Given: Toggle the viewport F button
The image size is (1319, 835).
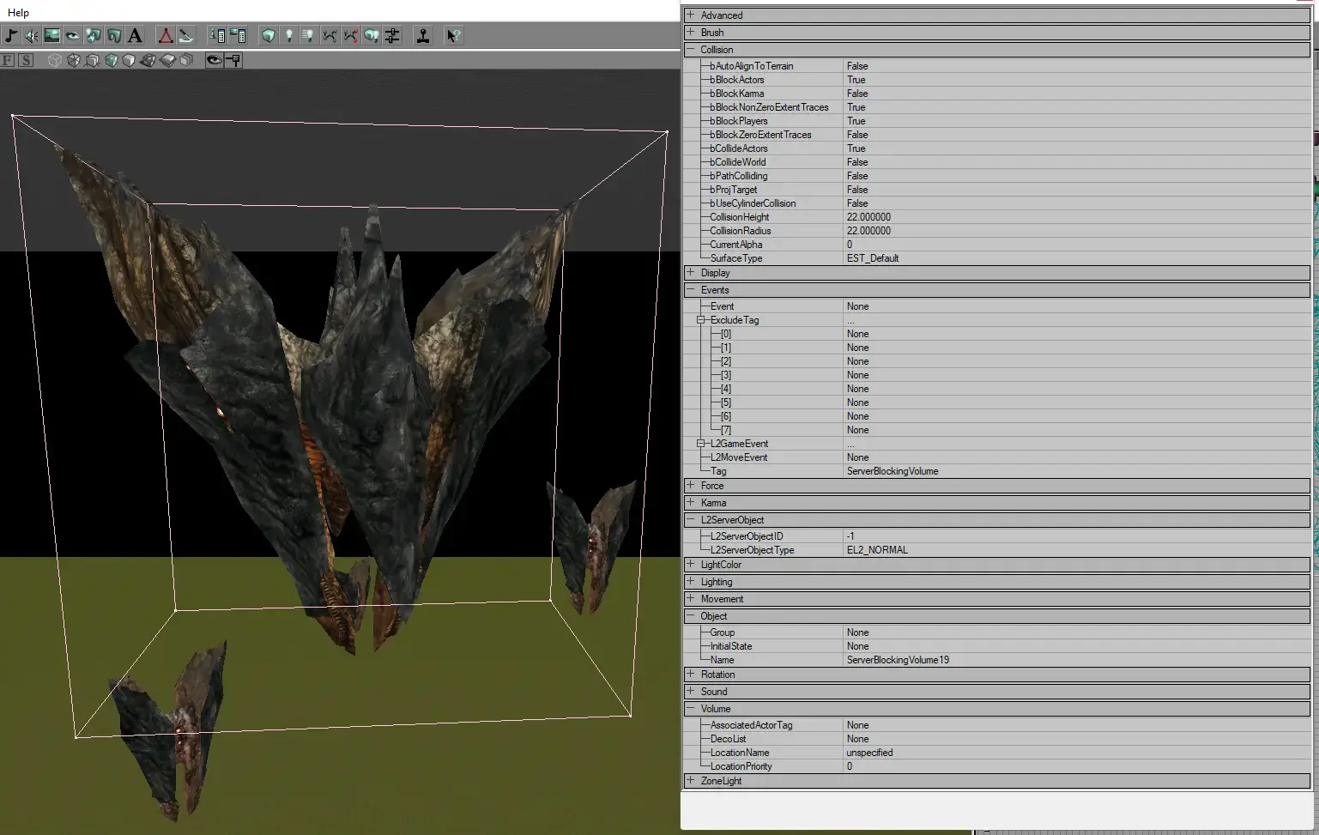Looking at the screenshot, I should tap(8, 60).
